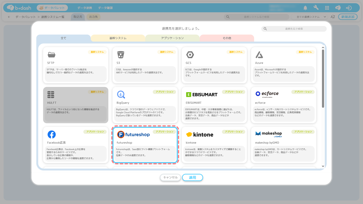Click the 連携先を選択しましょう。 heading
Viewport: 363px width, 204px height.
click(181, 28)
